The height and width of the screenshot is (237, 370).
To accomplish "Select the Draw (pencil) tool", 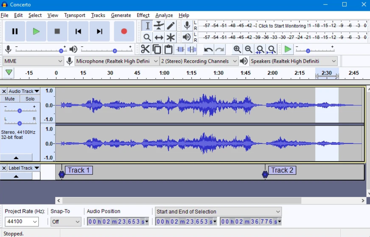I will coord(171,26).
